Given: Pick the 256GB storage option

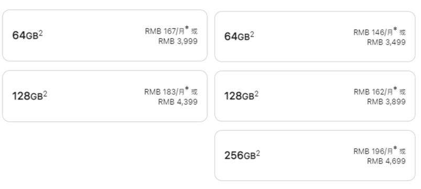Looking at the screenshot, I should point(315,155).
